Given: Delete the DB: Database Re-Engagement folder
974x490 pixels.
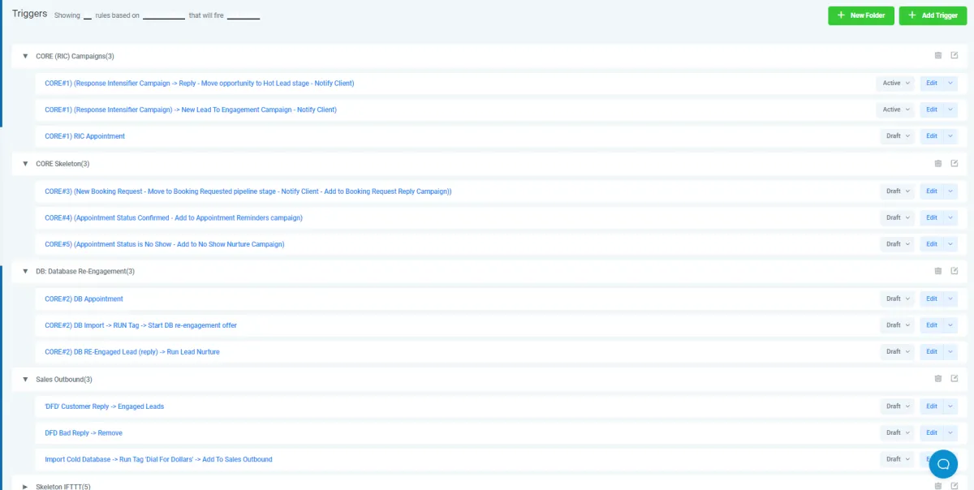Looking at the screenshot, I should tap(938, 271).
